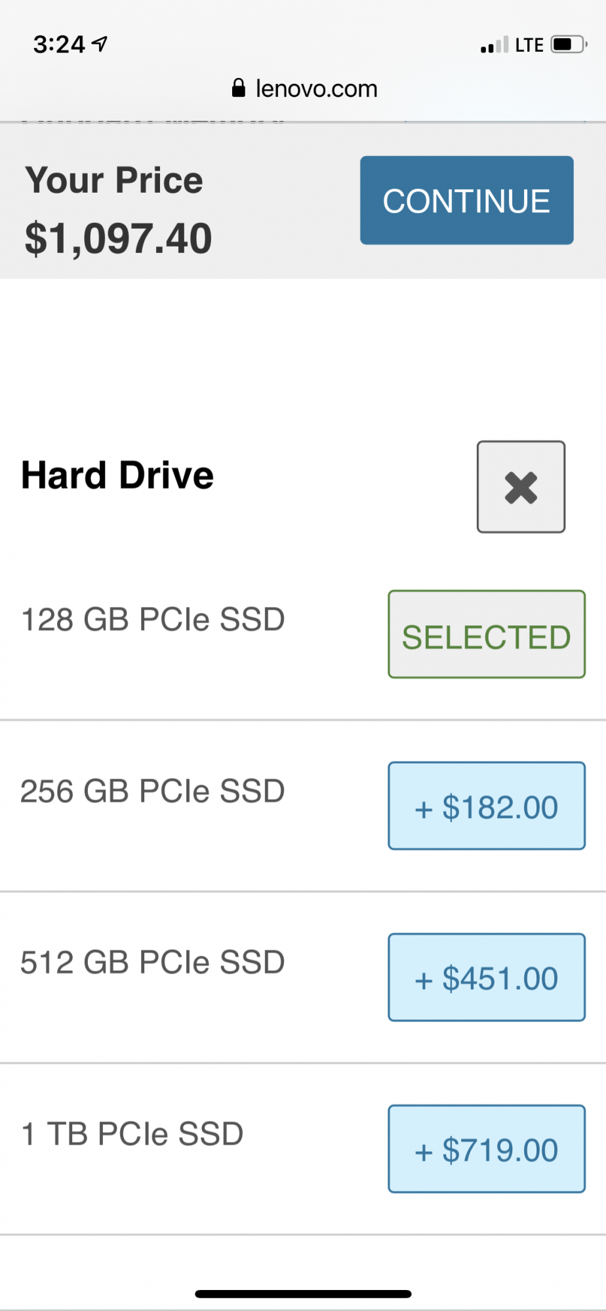Tap the 1 TB PCIe SSD label
Image resolution: width=606 pixels, height=1311 pixels.
coord(132,1134)
